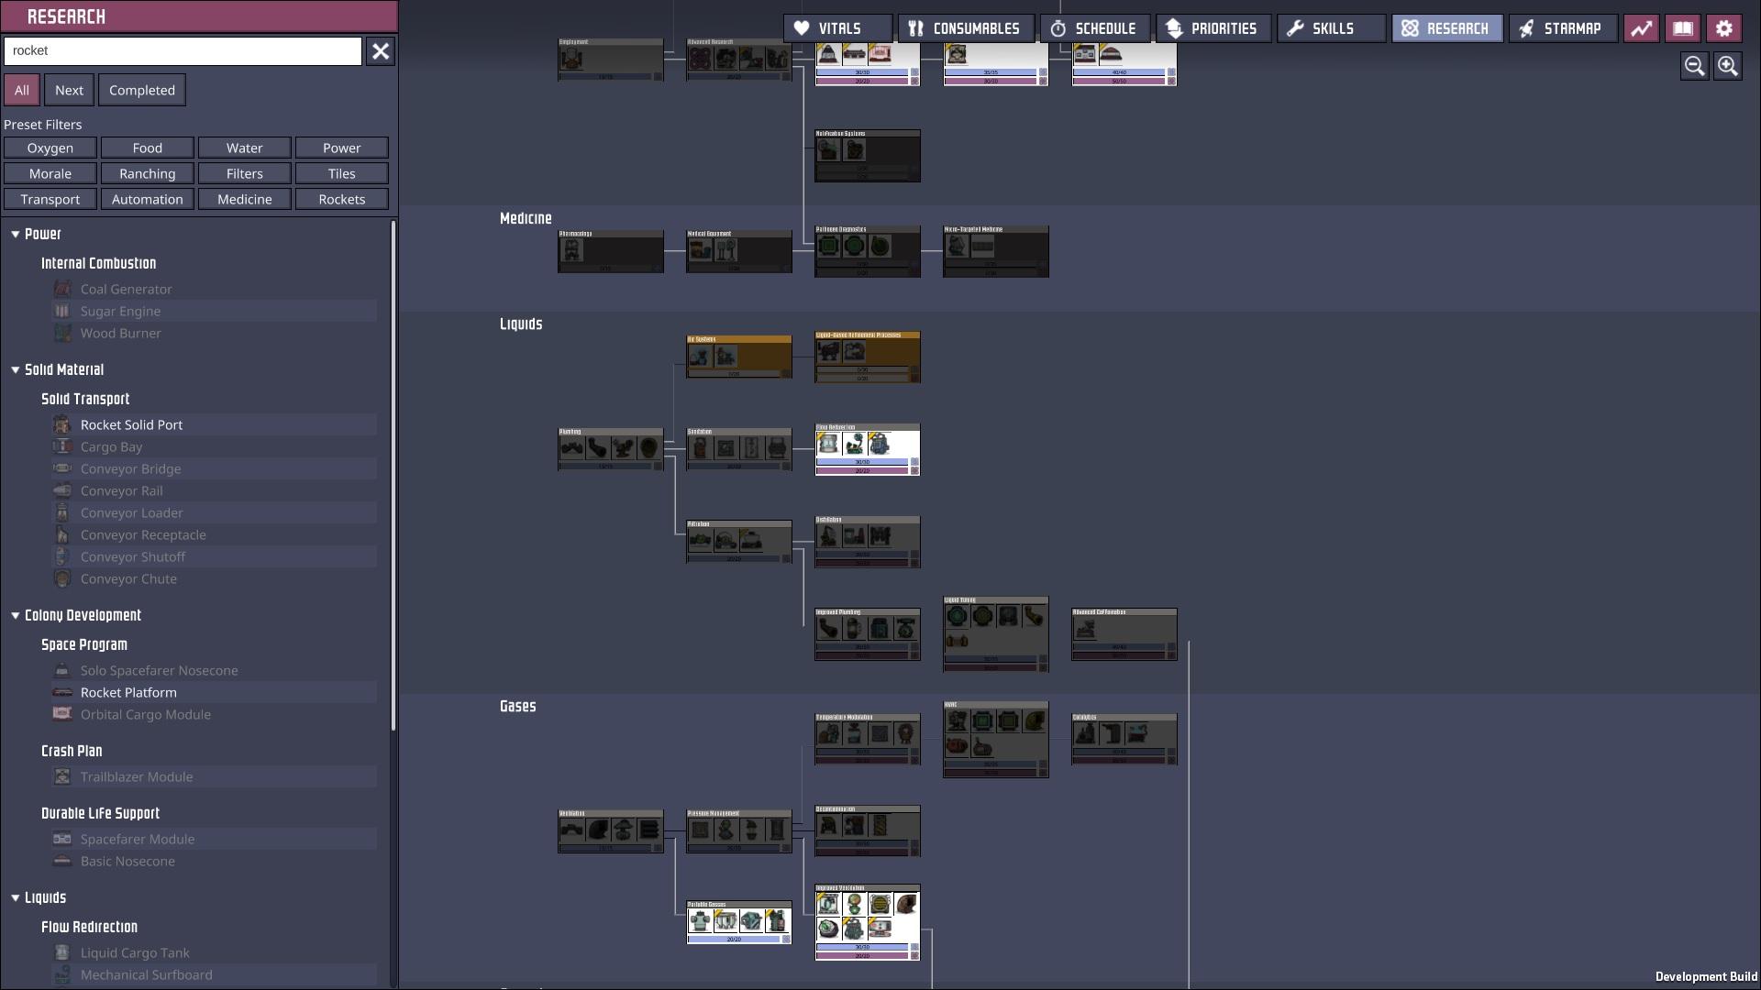Click the rocket search input field
The image size is (1761, 990).
[183, 51]
